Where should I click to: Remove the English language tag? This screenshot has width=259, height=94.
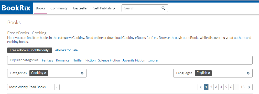pos(209,73)
